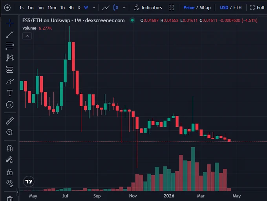
Task: Switch chart to Price mode
Action: [189, 8]
